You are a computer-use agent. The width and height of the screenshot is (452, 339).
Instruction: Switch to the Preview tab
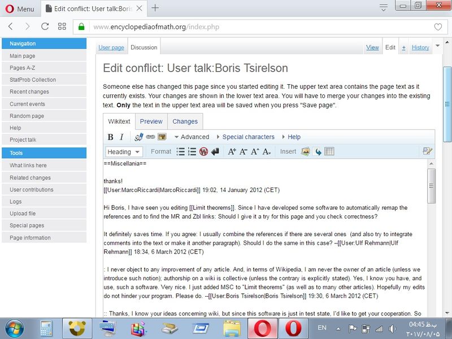151,121
